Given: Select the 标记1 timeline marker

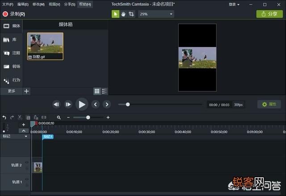Looking at the screenshot, I should point(48,136).
